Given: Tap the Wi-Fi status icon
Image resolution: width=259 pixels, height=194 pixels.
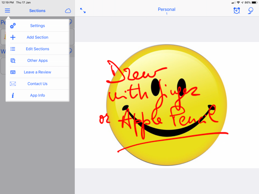Looking at the screenshot, I should coord(238,2).
